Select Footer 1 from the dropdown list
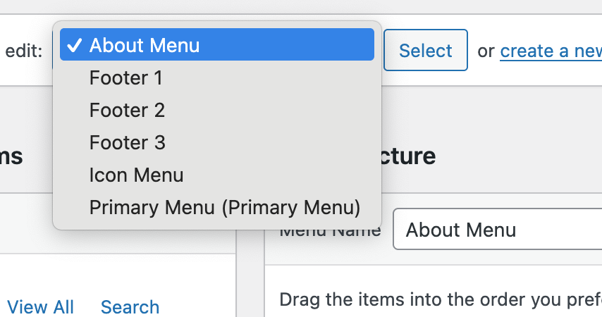 [126, 77]
